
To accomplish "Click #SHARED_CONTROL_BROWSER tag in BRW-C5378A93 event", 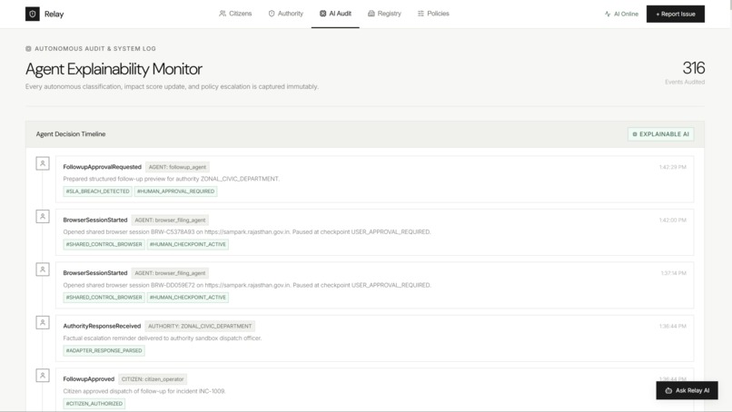I will (104, 244).
